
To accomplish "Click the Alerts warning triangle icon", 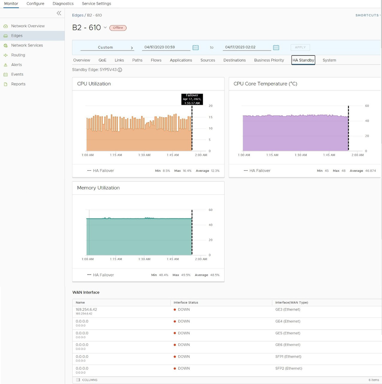I will [6, 65].
